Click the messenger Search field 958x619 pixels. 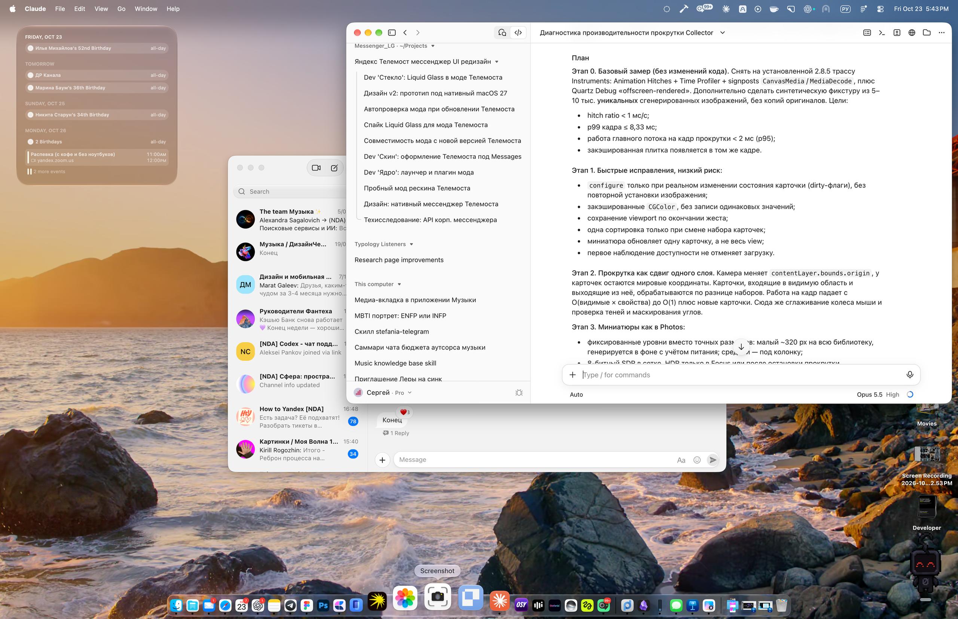pos(290,192)
